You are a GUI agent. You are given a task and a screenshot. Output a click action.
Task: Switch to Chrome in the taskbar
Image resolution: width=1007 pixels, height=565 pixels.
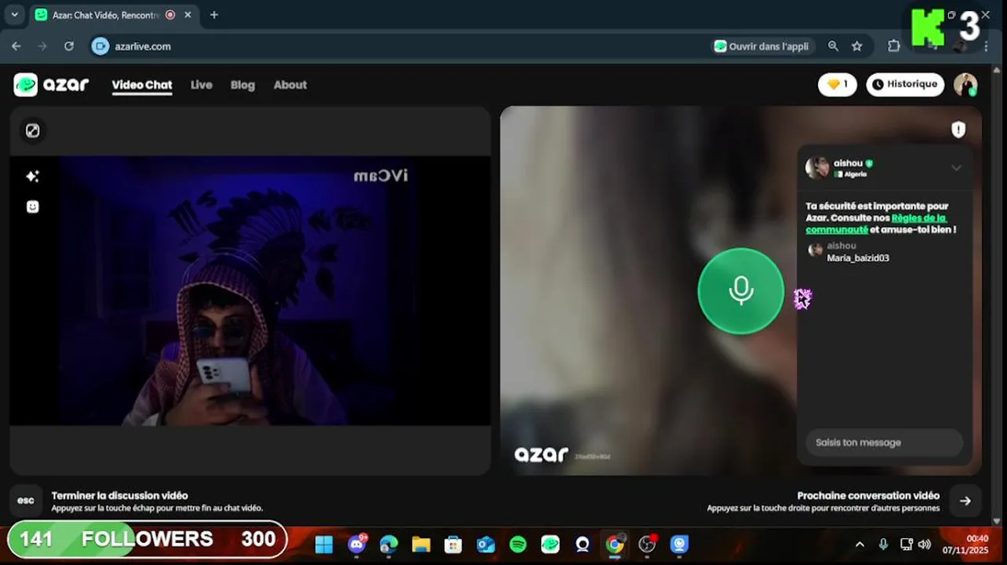tap(615, 544)
